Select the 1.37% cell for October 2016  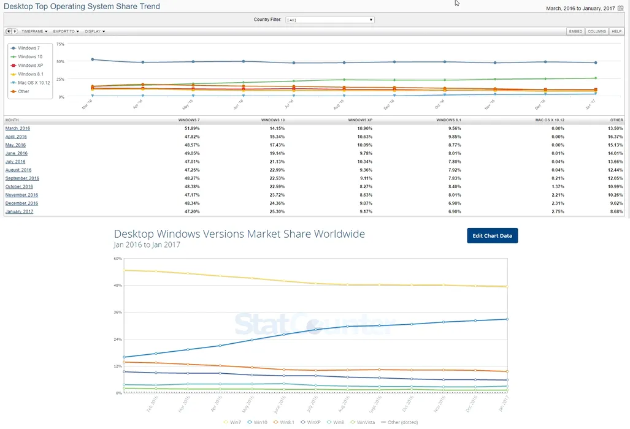click(558, 186)
